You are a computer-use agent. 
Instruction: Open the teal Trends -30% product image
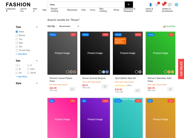(x=128, y=118)
